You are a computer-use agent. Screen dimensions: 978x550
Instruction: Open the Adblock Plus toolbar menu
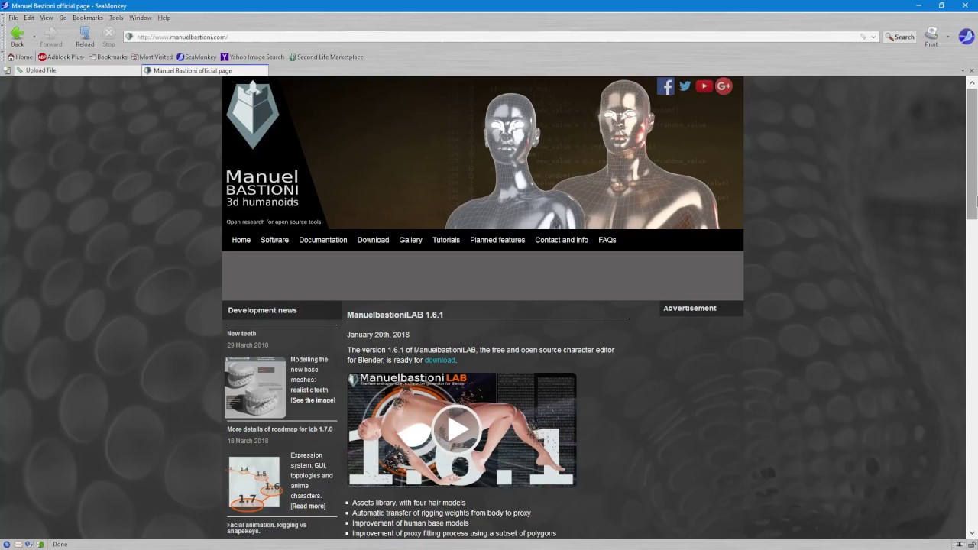61,57
